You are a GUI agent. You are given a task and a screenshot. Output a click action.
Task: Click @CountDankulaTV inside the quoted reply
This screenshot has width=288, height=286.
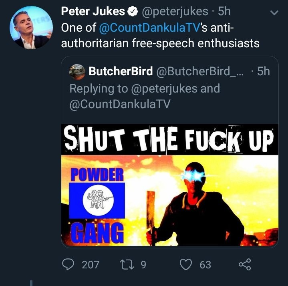[x=120, y=104]
